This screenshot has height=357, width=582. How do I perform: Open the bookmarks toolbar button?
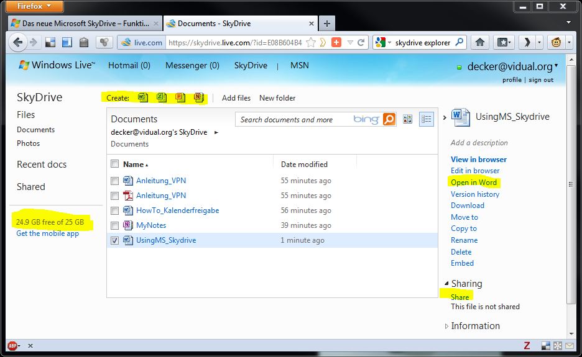(x=503, y=42)
